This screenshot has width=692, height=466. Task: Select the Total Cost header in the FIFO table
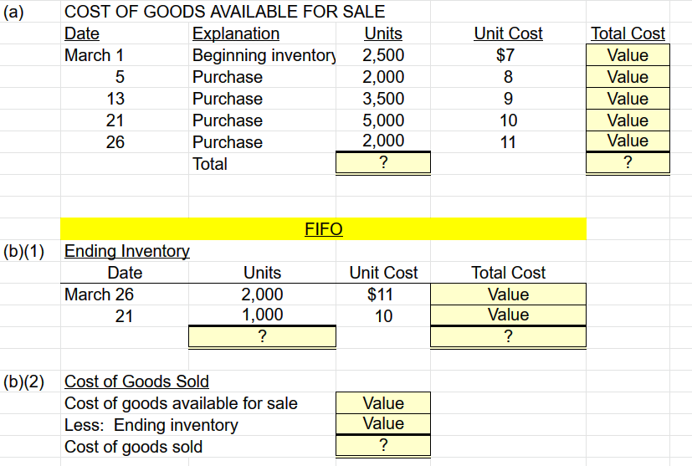tap(508, 273)
